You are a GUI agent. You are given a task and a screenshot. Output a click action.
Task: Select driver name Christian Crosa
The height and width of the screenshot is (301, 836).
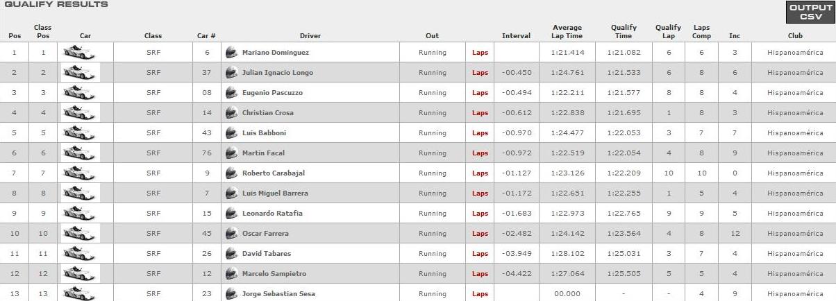268,113
